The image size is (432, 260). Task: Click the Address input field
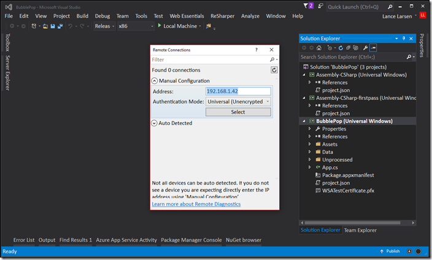pos(238,91)
